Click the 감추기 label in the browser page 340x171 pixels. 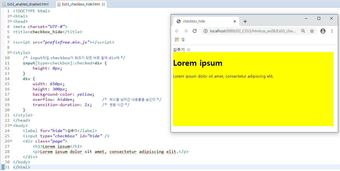[179, 50]
